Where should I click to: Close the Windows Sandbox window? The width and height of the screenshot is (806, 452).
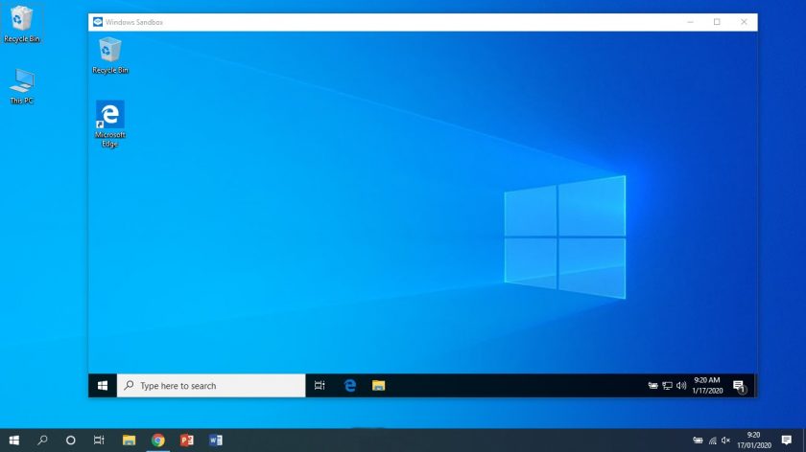(x=744, y=22)
